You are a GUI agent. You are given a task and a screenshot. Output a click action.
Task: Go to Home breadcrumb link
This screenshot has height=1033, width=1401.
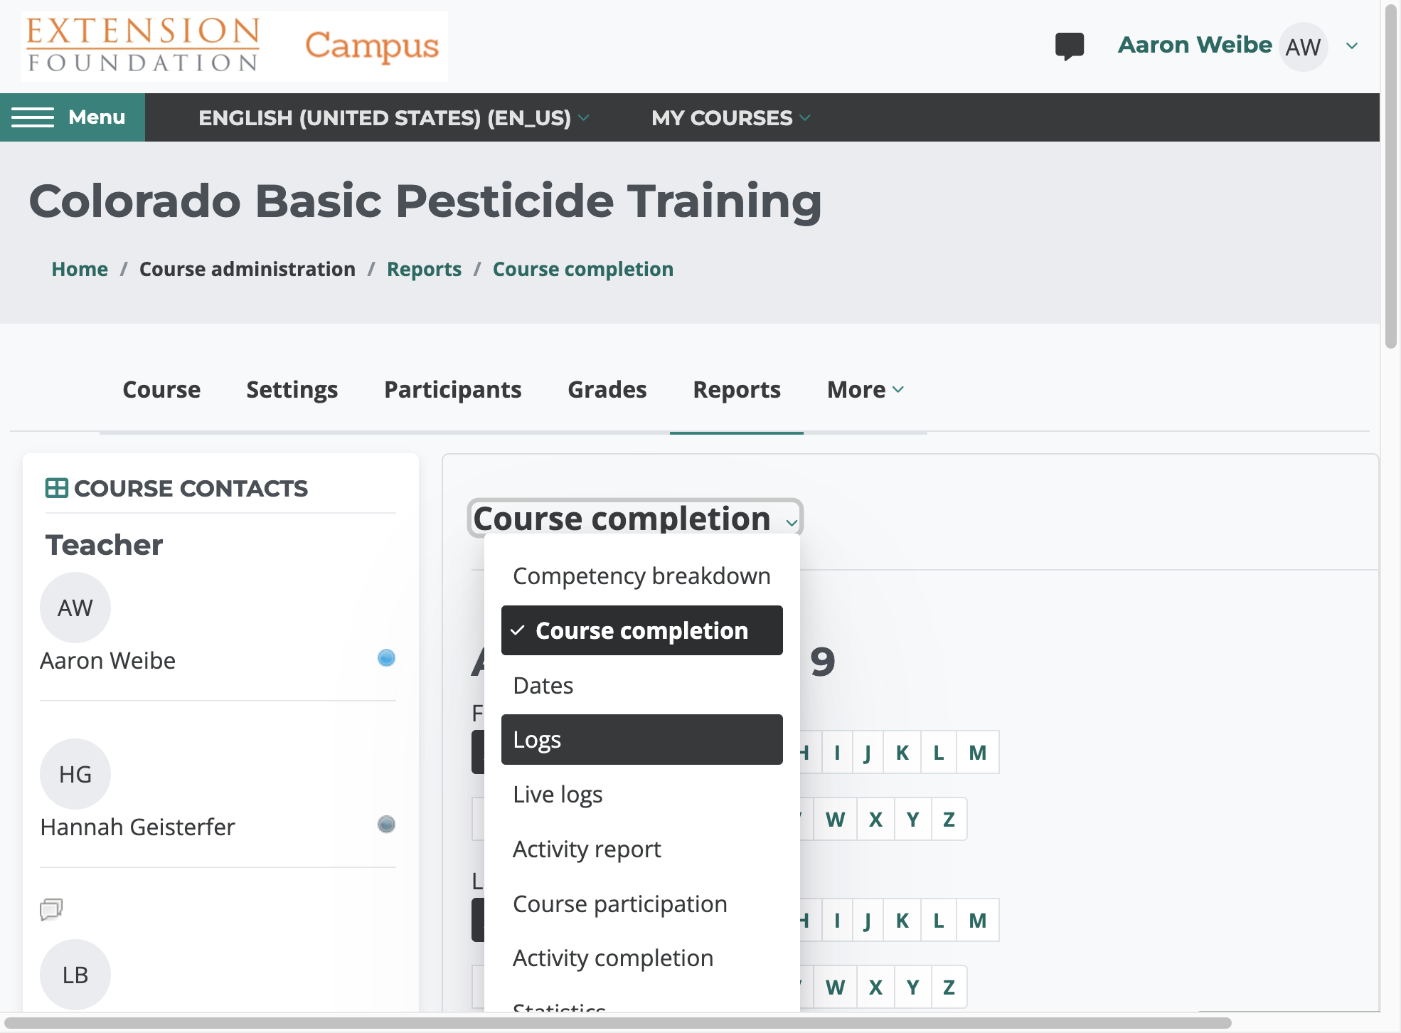point(80,269)
